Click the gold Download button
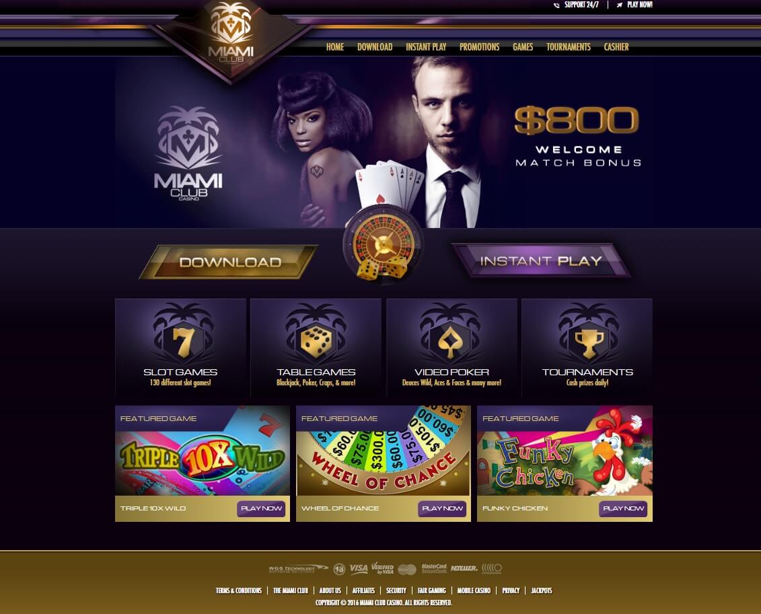This screenshot has width=761, height=614. tap(229, 262)
